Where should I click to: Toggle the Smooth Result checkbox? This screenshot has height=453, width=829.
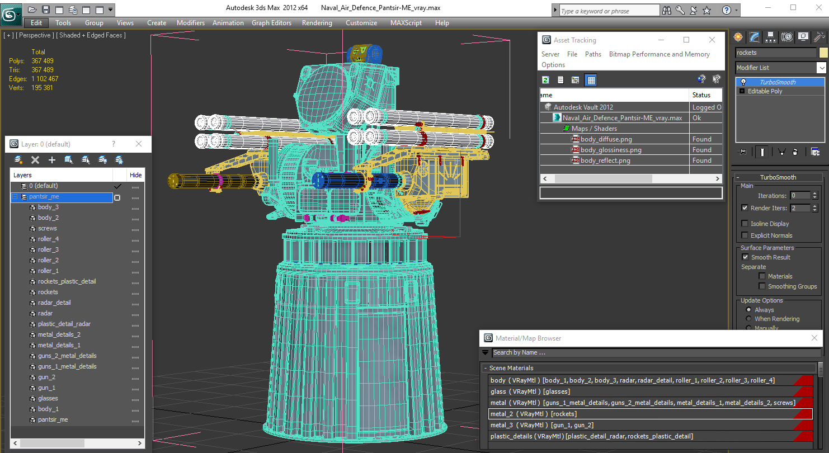tap(745, 257)
